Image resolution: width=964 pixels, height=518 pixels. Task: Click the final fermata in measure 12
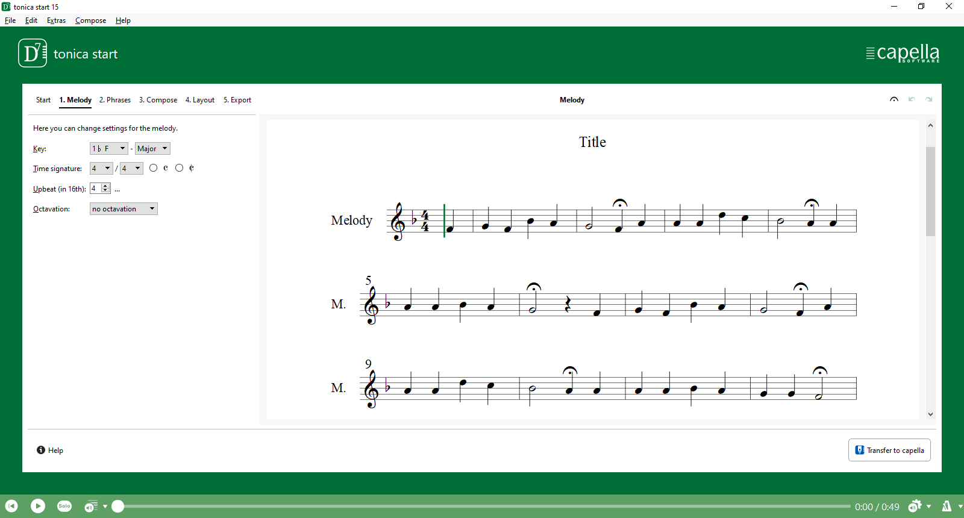tap(819, 371)
